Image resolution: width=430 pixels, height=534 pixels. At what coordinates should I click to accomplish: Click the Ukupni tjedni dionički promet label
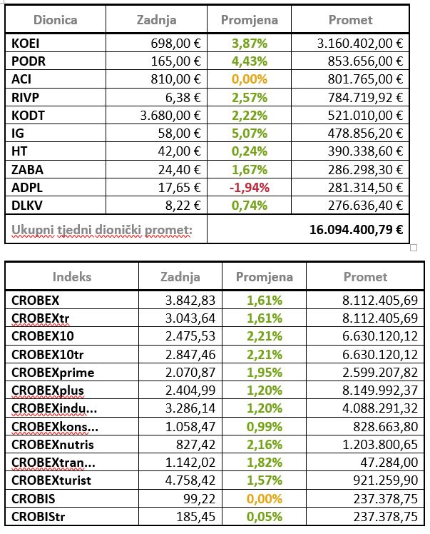tap(101, 229)
